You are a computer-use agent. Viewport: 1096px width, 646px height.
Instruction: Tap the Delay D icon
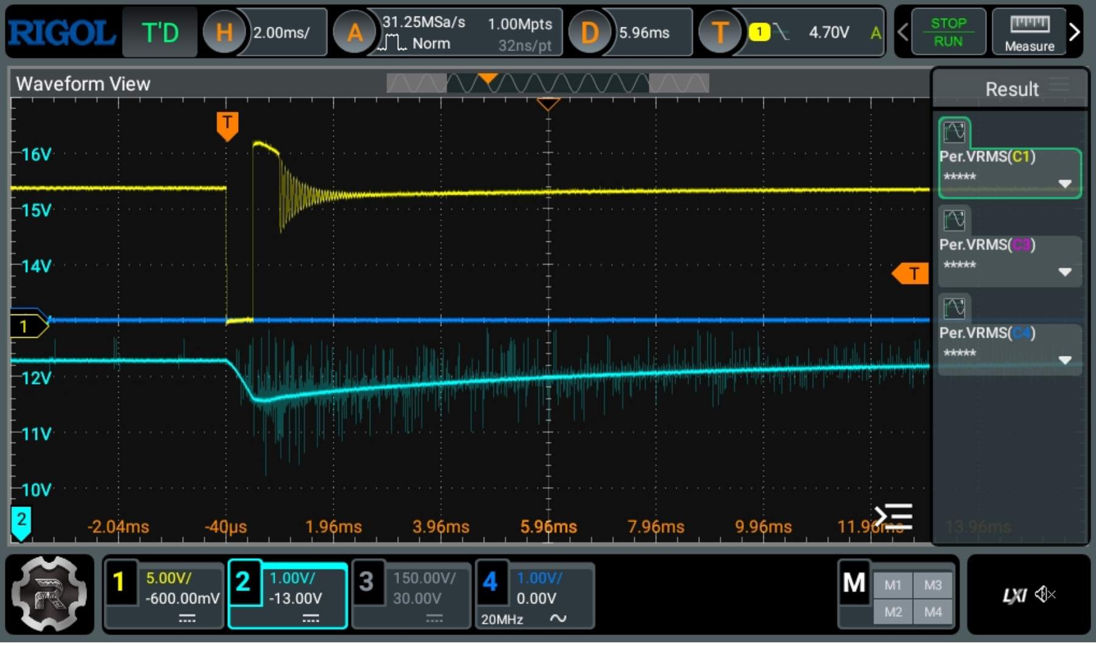589,32
